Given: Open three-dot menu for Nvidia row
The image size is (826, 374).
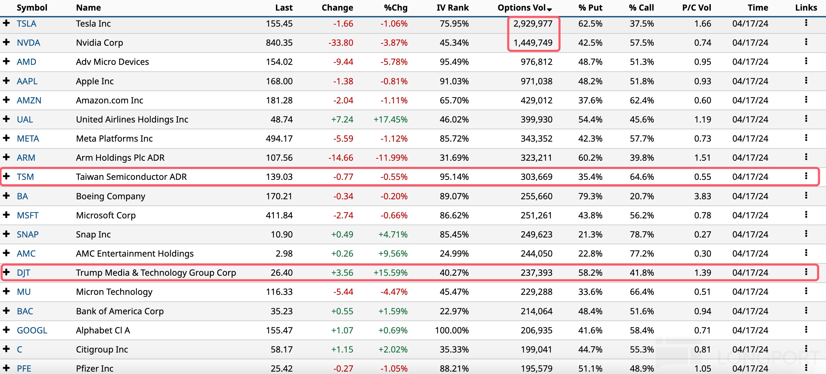Looking at the screenshot, I should click(806, 42).
